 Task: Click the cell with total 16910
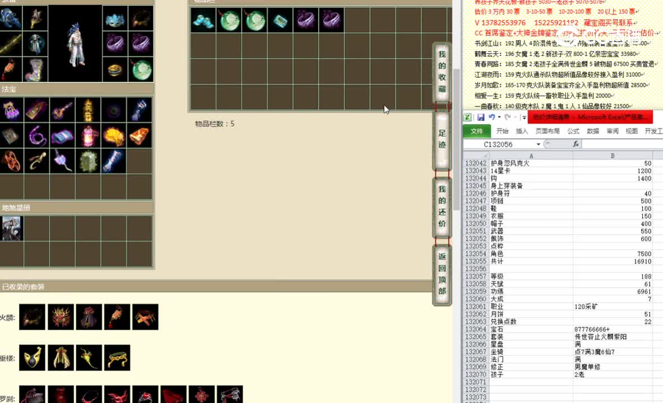point(613,261)
